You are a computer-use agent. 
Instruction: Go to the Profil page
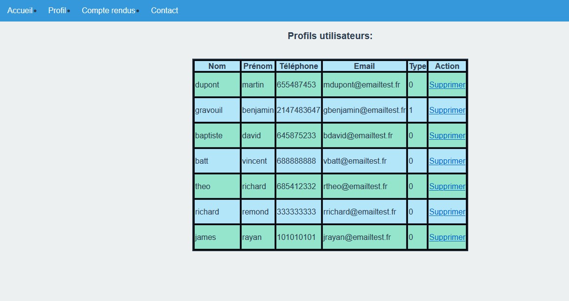click(57, 11)
